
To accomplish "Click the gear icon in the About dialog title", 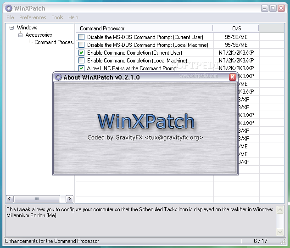I will 58,77.
